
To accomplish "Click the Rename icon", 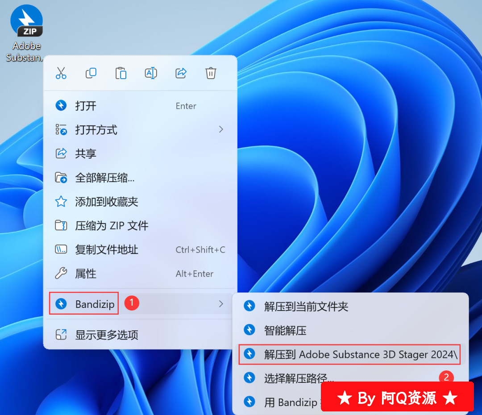I will tap(151, 73).
